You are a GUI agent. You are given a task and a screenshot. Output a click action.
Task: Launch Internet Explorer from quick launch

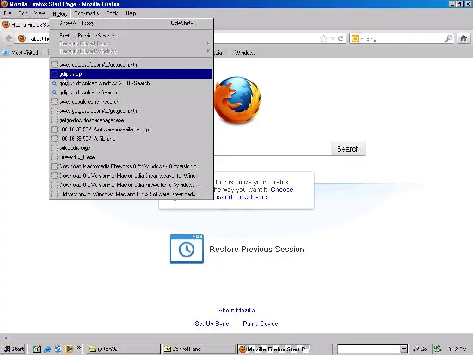point(48,349)
